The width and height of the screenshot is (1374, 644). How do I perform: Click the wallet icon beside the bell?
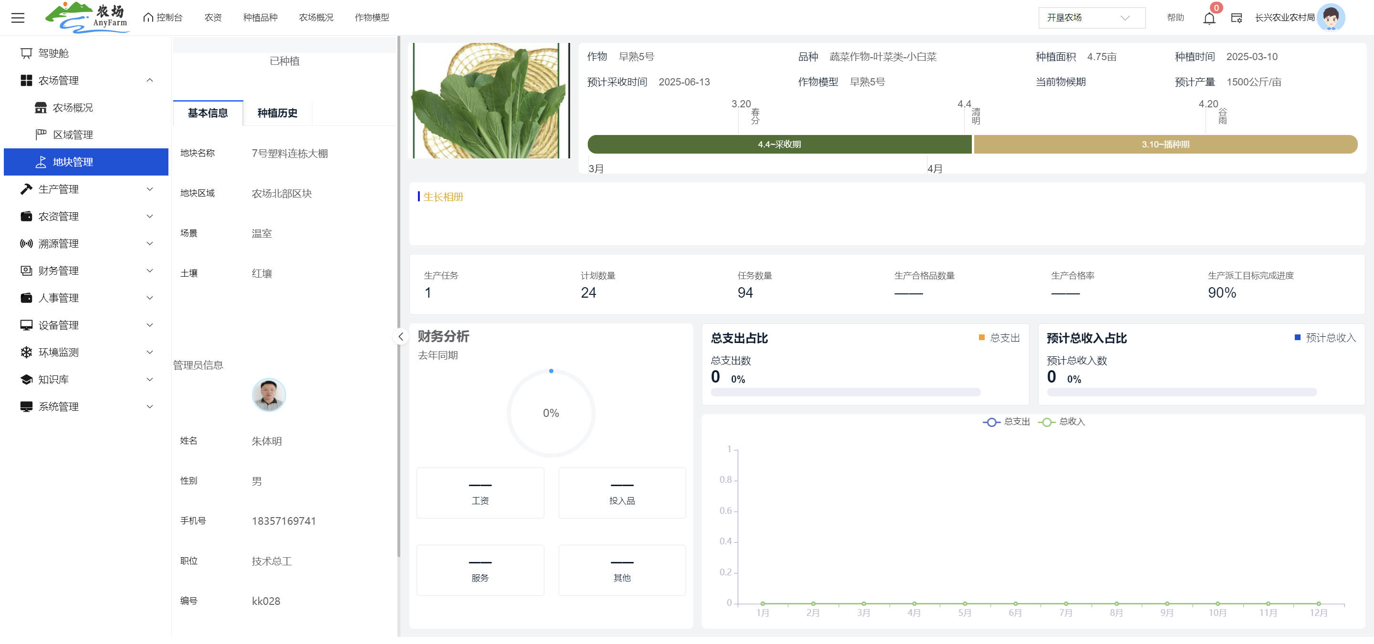[1236, 18]
